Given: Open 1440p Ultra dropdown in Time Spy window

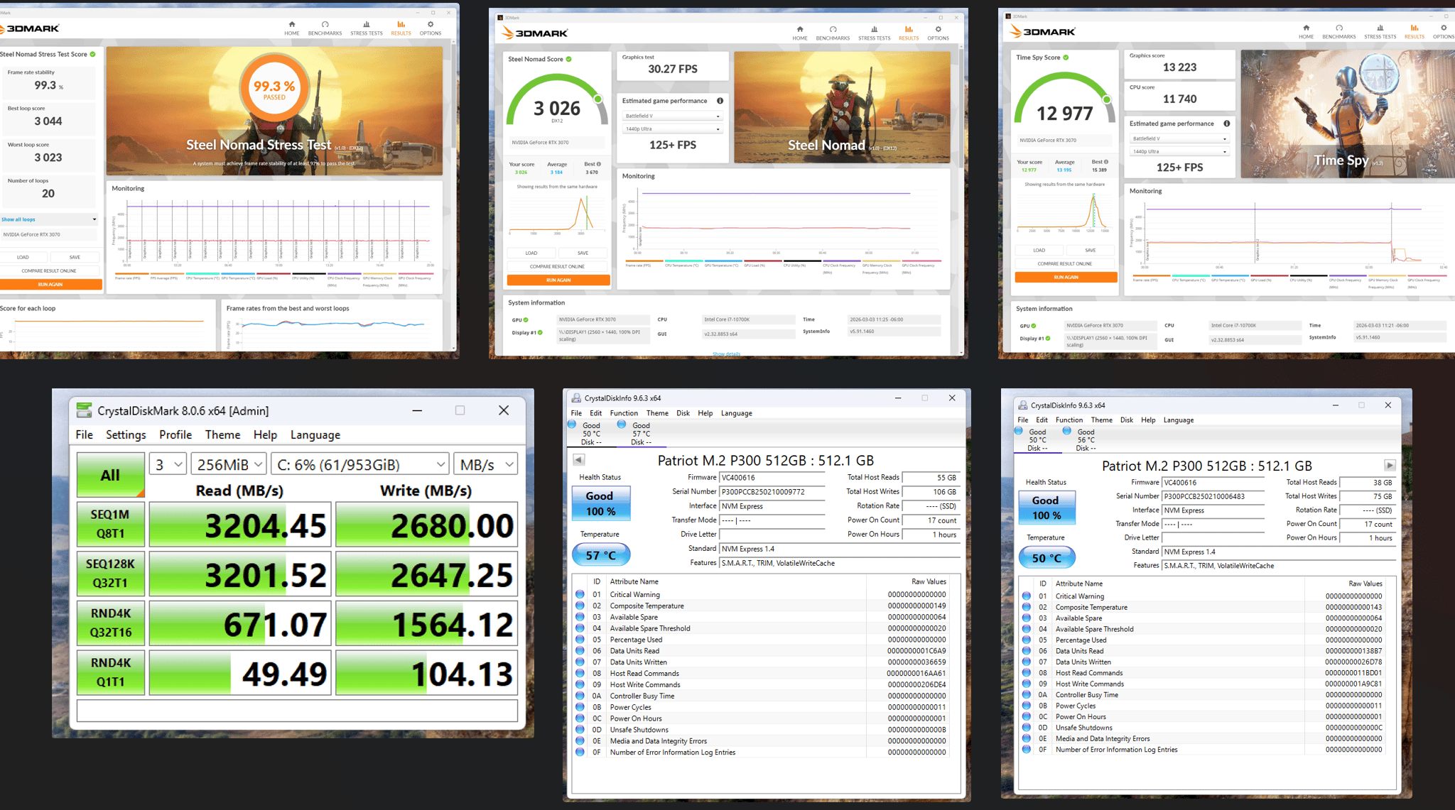Looking at the screenshot, I should click(1179, 151).
